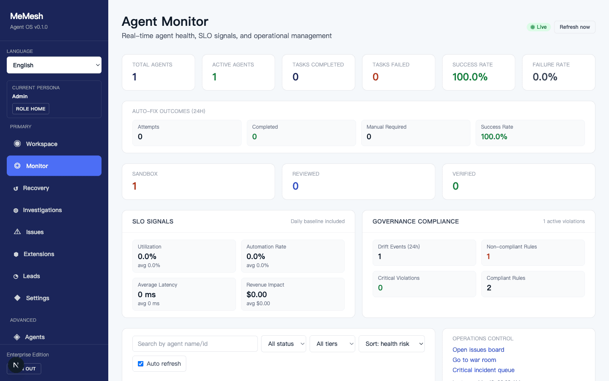Click the Extensions hexagon icon
The height and width of the screenshot is (381, 609).
pyautogui.click(x=16, y=254)
